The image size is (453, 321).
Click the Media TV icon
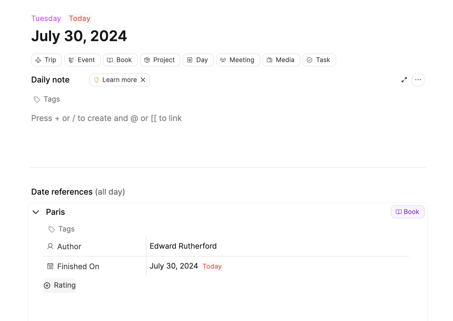click(x=269, y=60)
